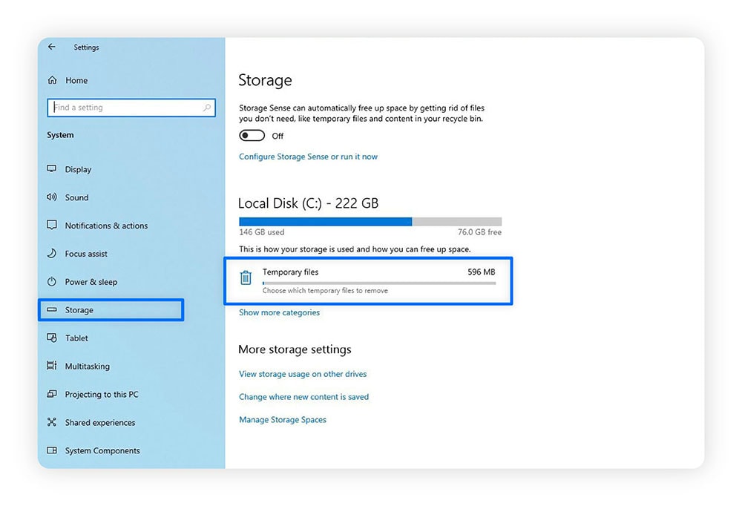The width and height of the screenshot is (742, 506).
Task: Click the Focus assist moon icon
Action: [x=52, y=254]
